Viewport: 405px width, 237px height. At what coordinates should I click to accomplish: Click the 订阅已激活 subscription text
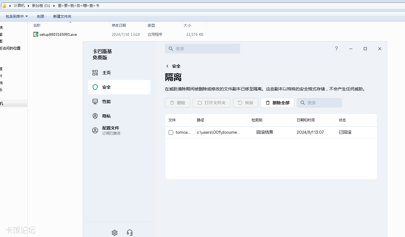click(x=111, y=133)
